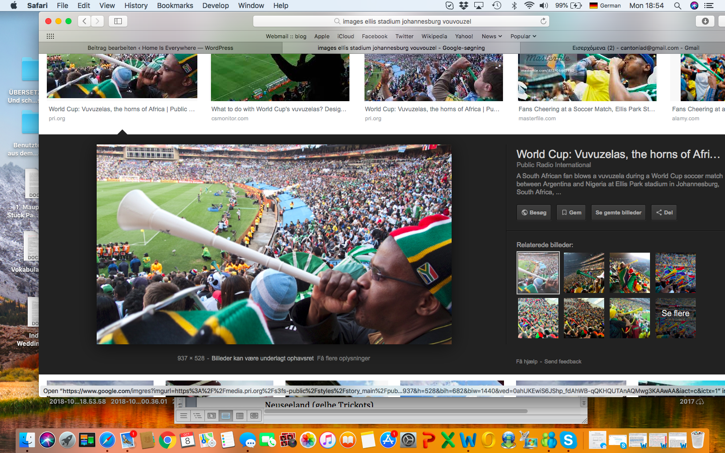The image size is (725, 453).
Task: Open the Se flere related images tile
Action: 675,318
